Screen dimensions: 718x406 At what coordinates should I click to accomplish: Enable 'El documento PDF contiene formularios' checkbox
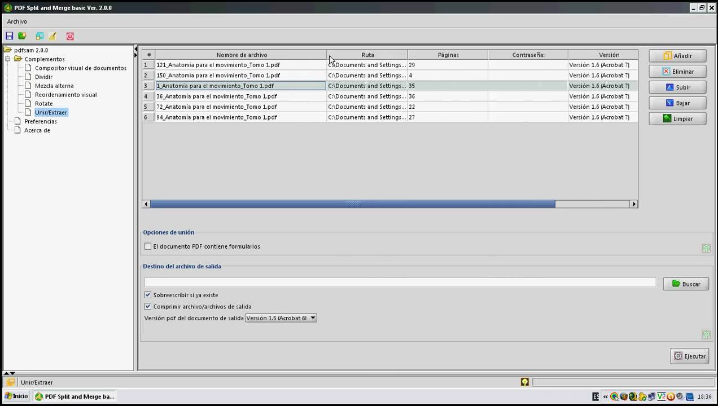tap(148, 246)
